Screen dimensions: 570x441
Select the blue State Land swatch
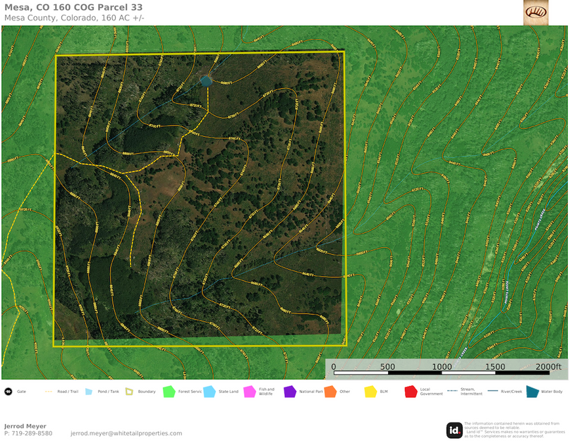click(x=210, y=392)
